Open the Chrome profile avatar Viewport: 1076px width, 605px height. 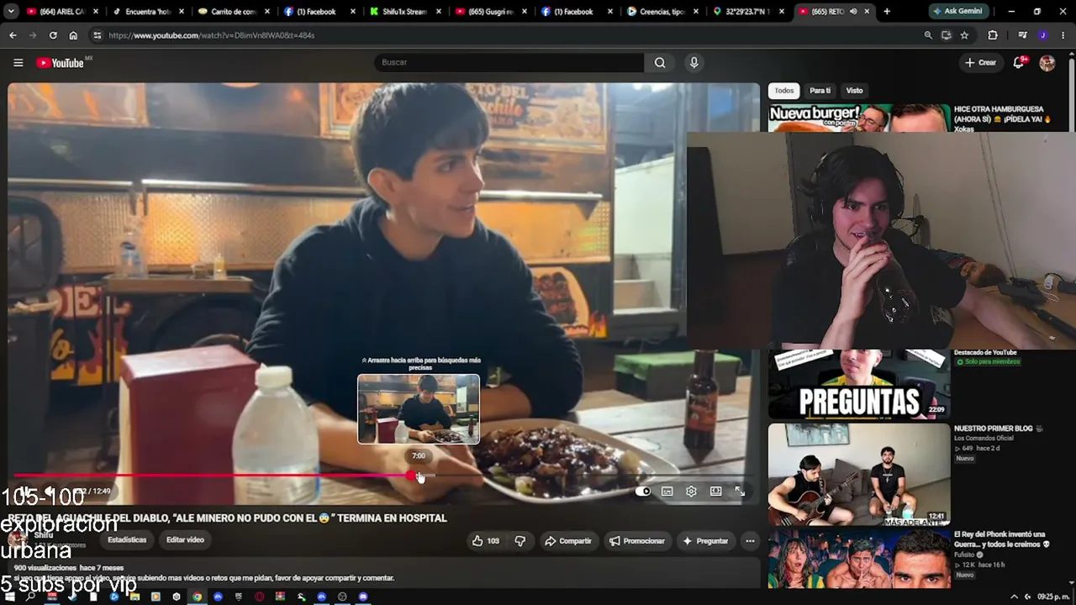(x=1042, y=35)
